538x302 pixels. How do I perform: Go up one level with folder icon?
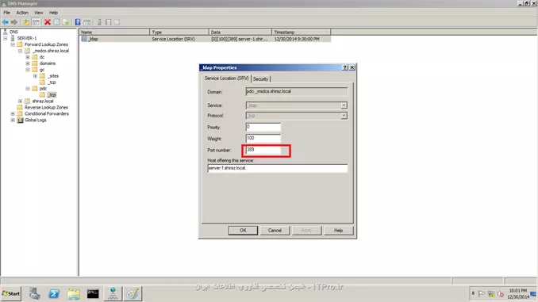26,22
